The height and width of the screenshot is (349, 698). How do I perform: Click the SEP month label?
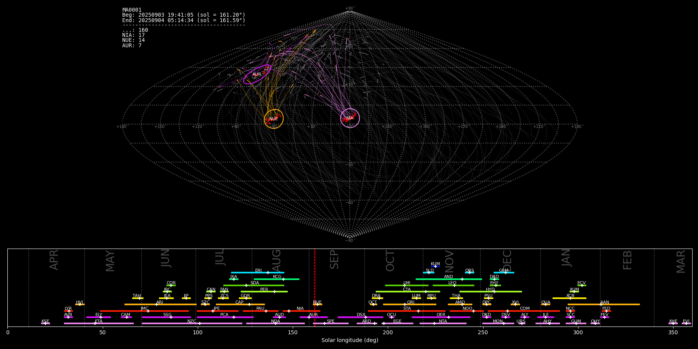pyautogui.click(x=334, y=259)
